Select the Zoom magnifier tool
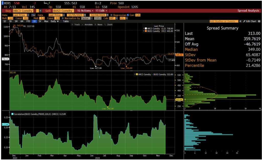Image resolution: width=262 pixels, height=160 pixels. (x=108, y=25)
